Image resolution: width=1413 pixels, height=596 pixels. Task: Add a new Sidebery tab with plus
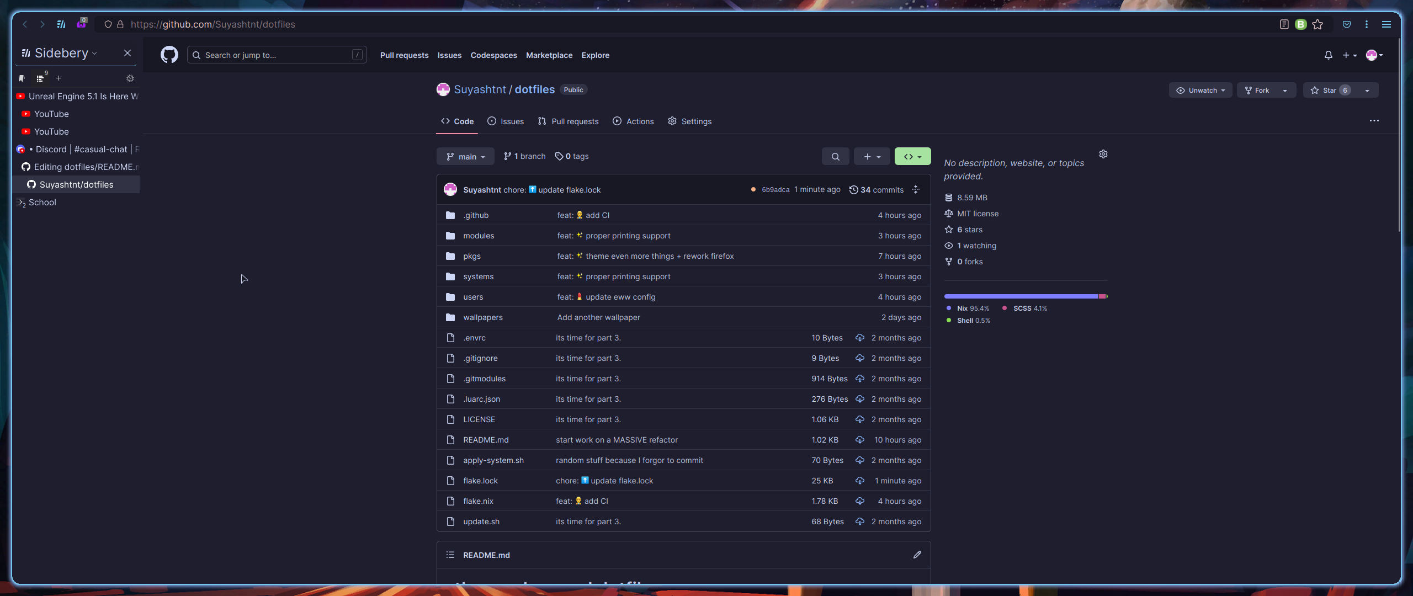[x=59, y=78]
